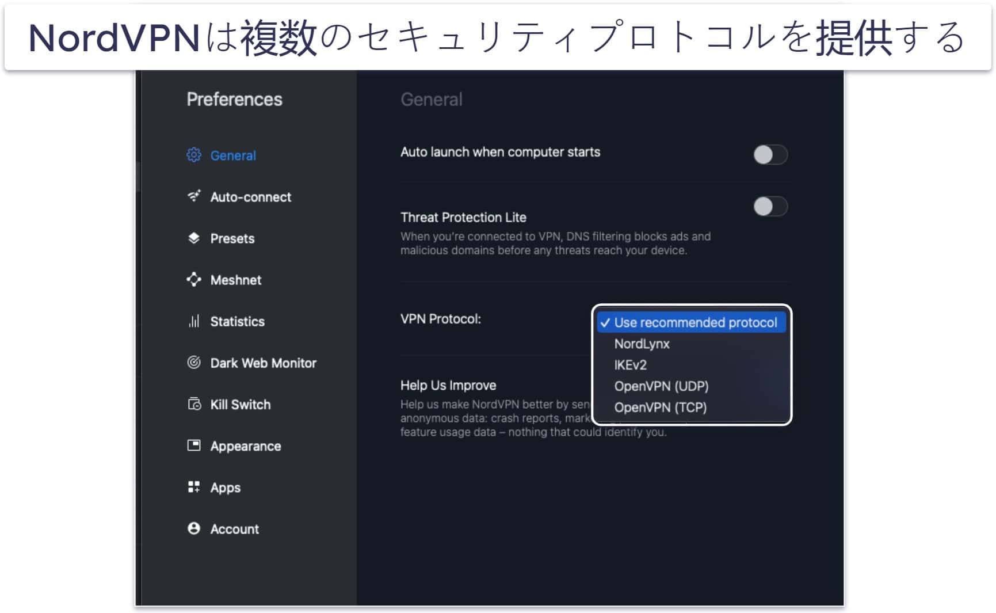Screen dimensions: 996x613
Task: Click the Preferences sidebar heading
Action: pos(234,99)
